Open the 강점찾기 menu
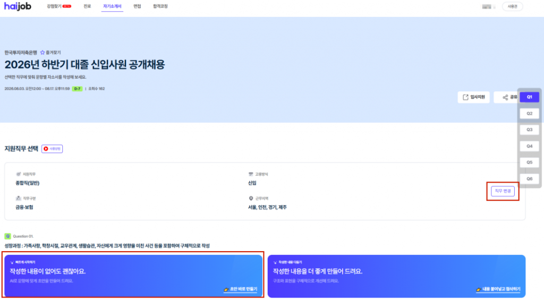The width and height of the screenshot is (544, 300). [54, 6]
